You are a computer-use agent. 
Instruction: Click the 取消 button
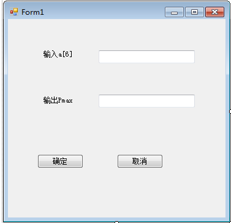click(140, 162)
